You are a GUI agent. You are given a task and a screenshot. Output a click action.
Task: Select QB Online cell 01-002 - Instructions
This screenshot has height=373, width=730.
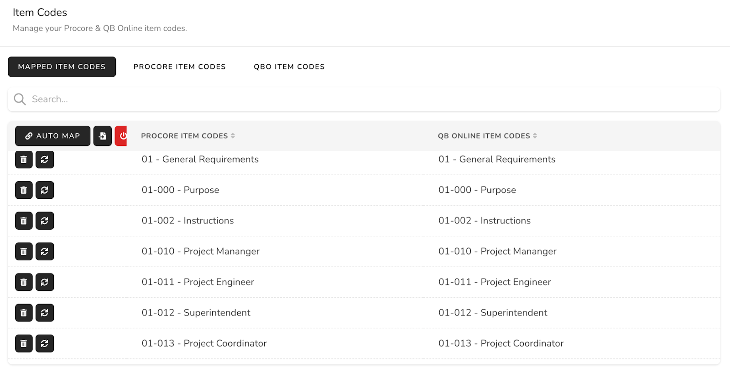pyautogui.click(x=485, y=221)
